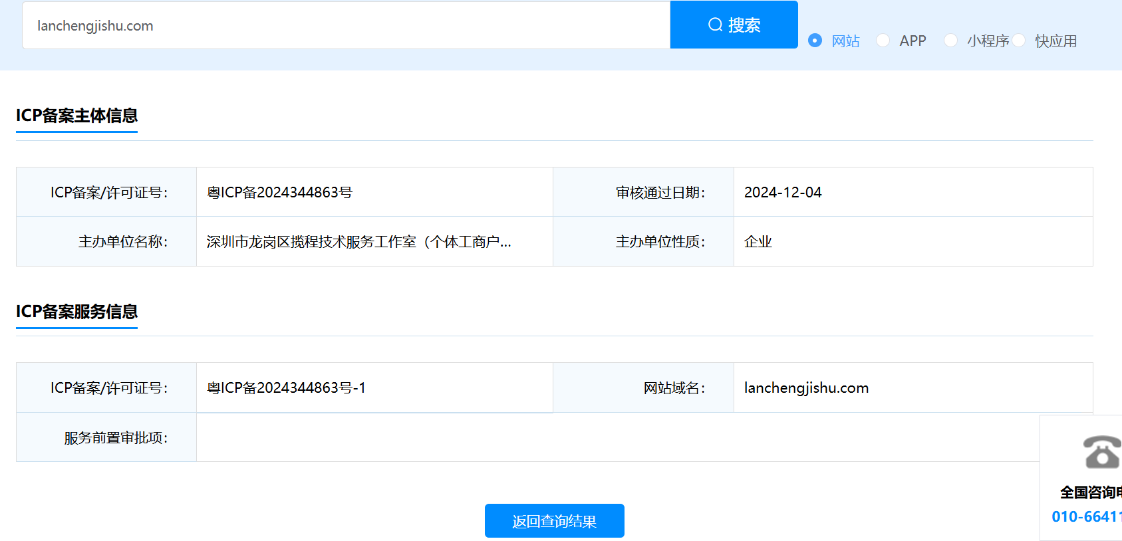Select the 快应用 radio button

coord(1018,41)
